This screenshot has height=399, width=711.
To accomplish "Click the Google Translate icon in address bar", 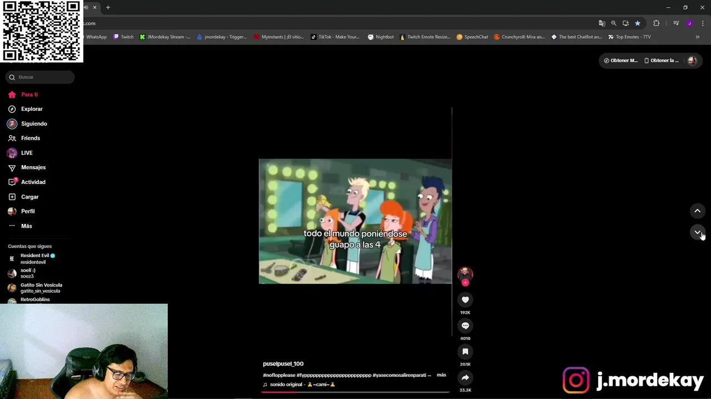I will coord(602,23).
